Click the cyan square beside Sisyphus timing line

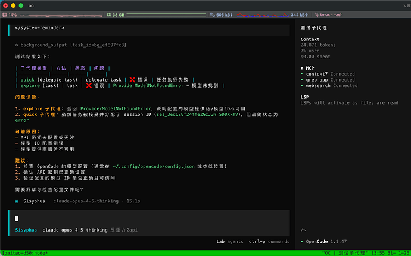click(x=17, y=201)
